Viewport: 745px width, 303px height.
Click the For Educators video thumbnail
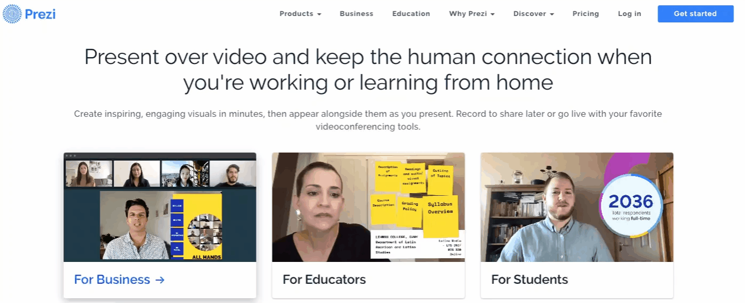tap(368, 208)
